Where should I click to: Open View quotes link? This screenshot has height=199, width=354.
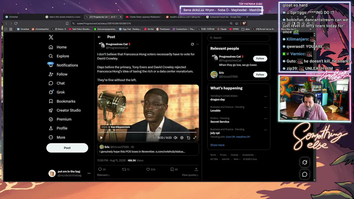click(x=190, y=175)
